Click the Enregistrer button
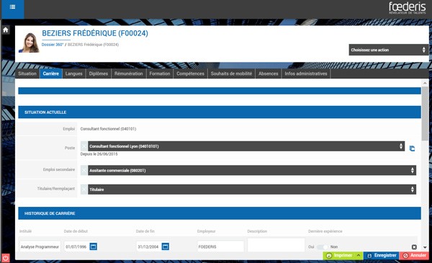 point(382,256)
